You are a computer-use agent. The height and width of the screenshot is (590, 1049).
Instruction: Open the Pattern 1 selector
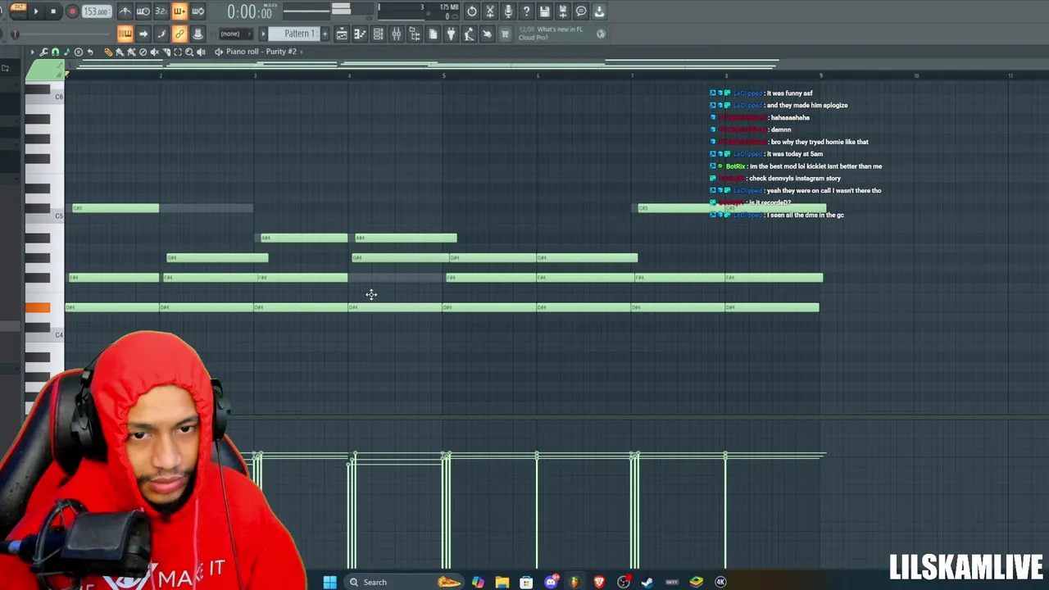tap(293, 34)
